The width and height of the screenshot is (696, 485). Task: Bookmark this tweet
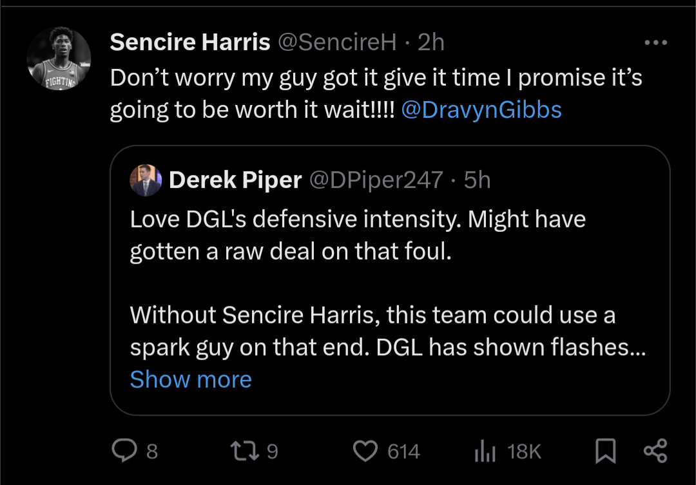coord(604,451)
